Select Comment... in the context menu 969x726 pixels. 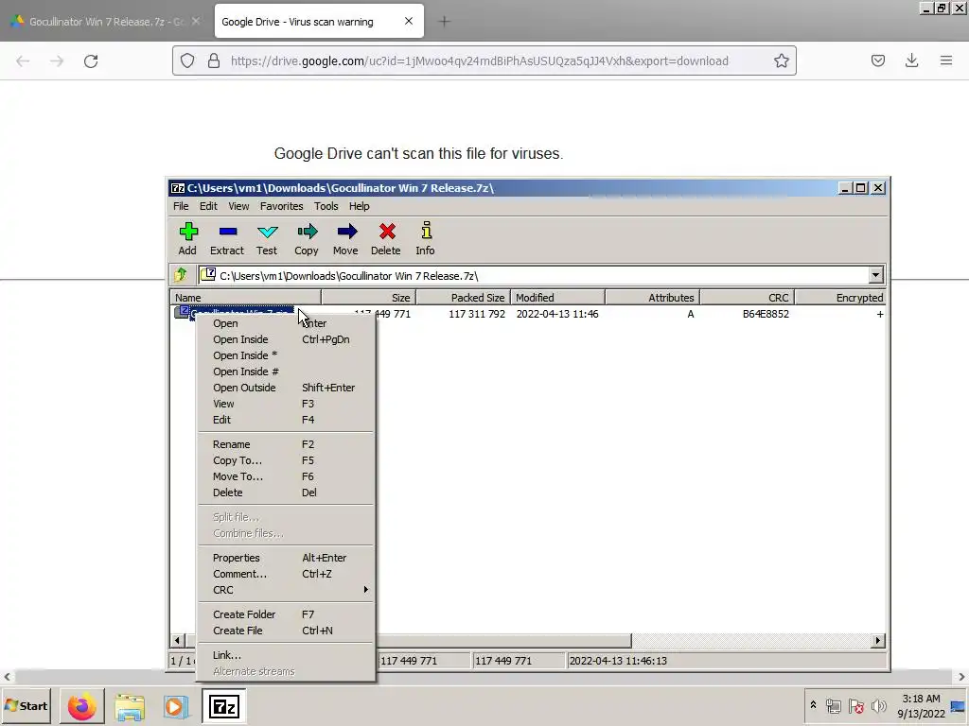tap(286, 574)
